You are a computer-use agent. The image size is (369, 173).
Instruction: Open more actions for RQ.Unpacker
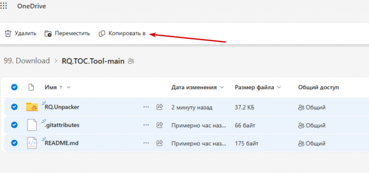coord(146,107)
